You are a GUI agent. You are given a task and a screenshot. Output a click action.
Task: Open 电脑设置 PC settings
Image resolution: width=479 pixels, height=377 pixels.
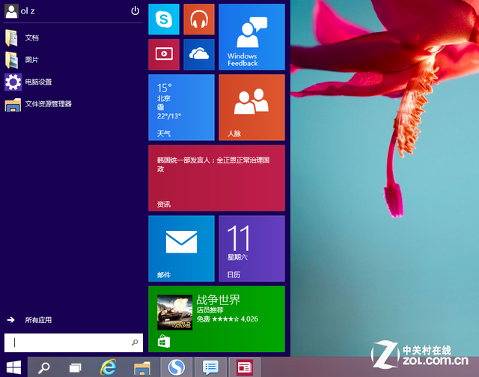(37, 82)
